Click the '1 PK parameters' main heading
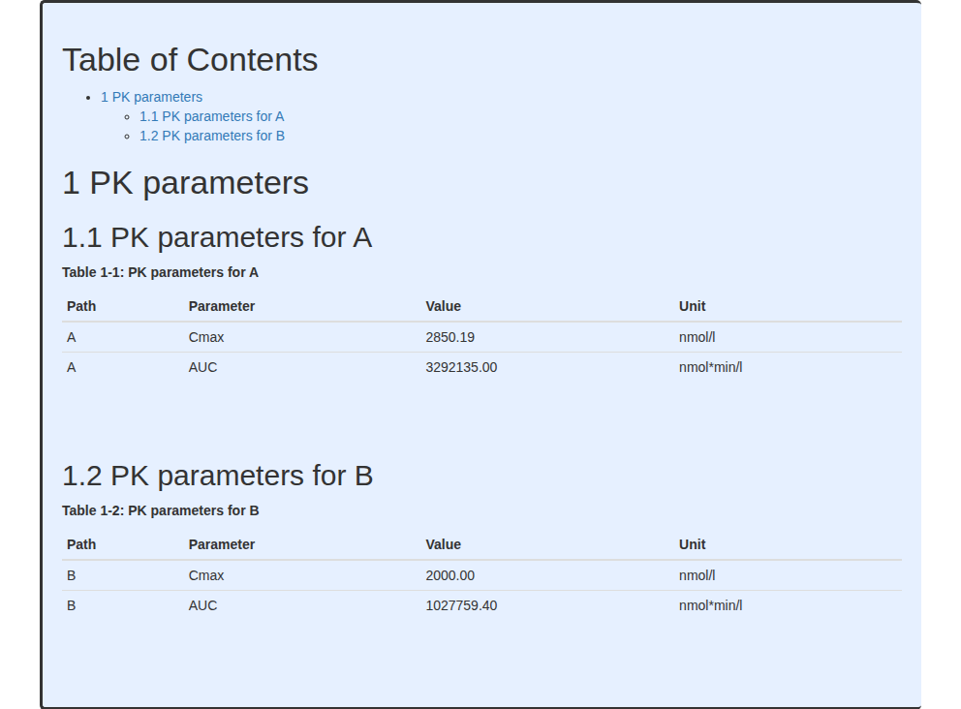This screenshot has height=709, width=961. (186, 183)
